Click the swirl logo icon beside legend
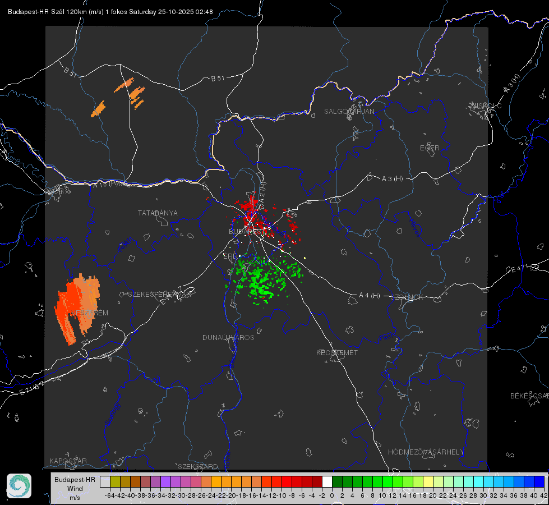 coord(19,486)
